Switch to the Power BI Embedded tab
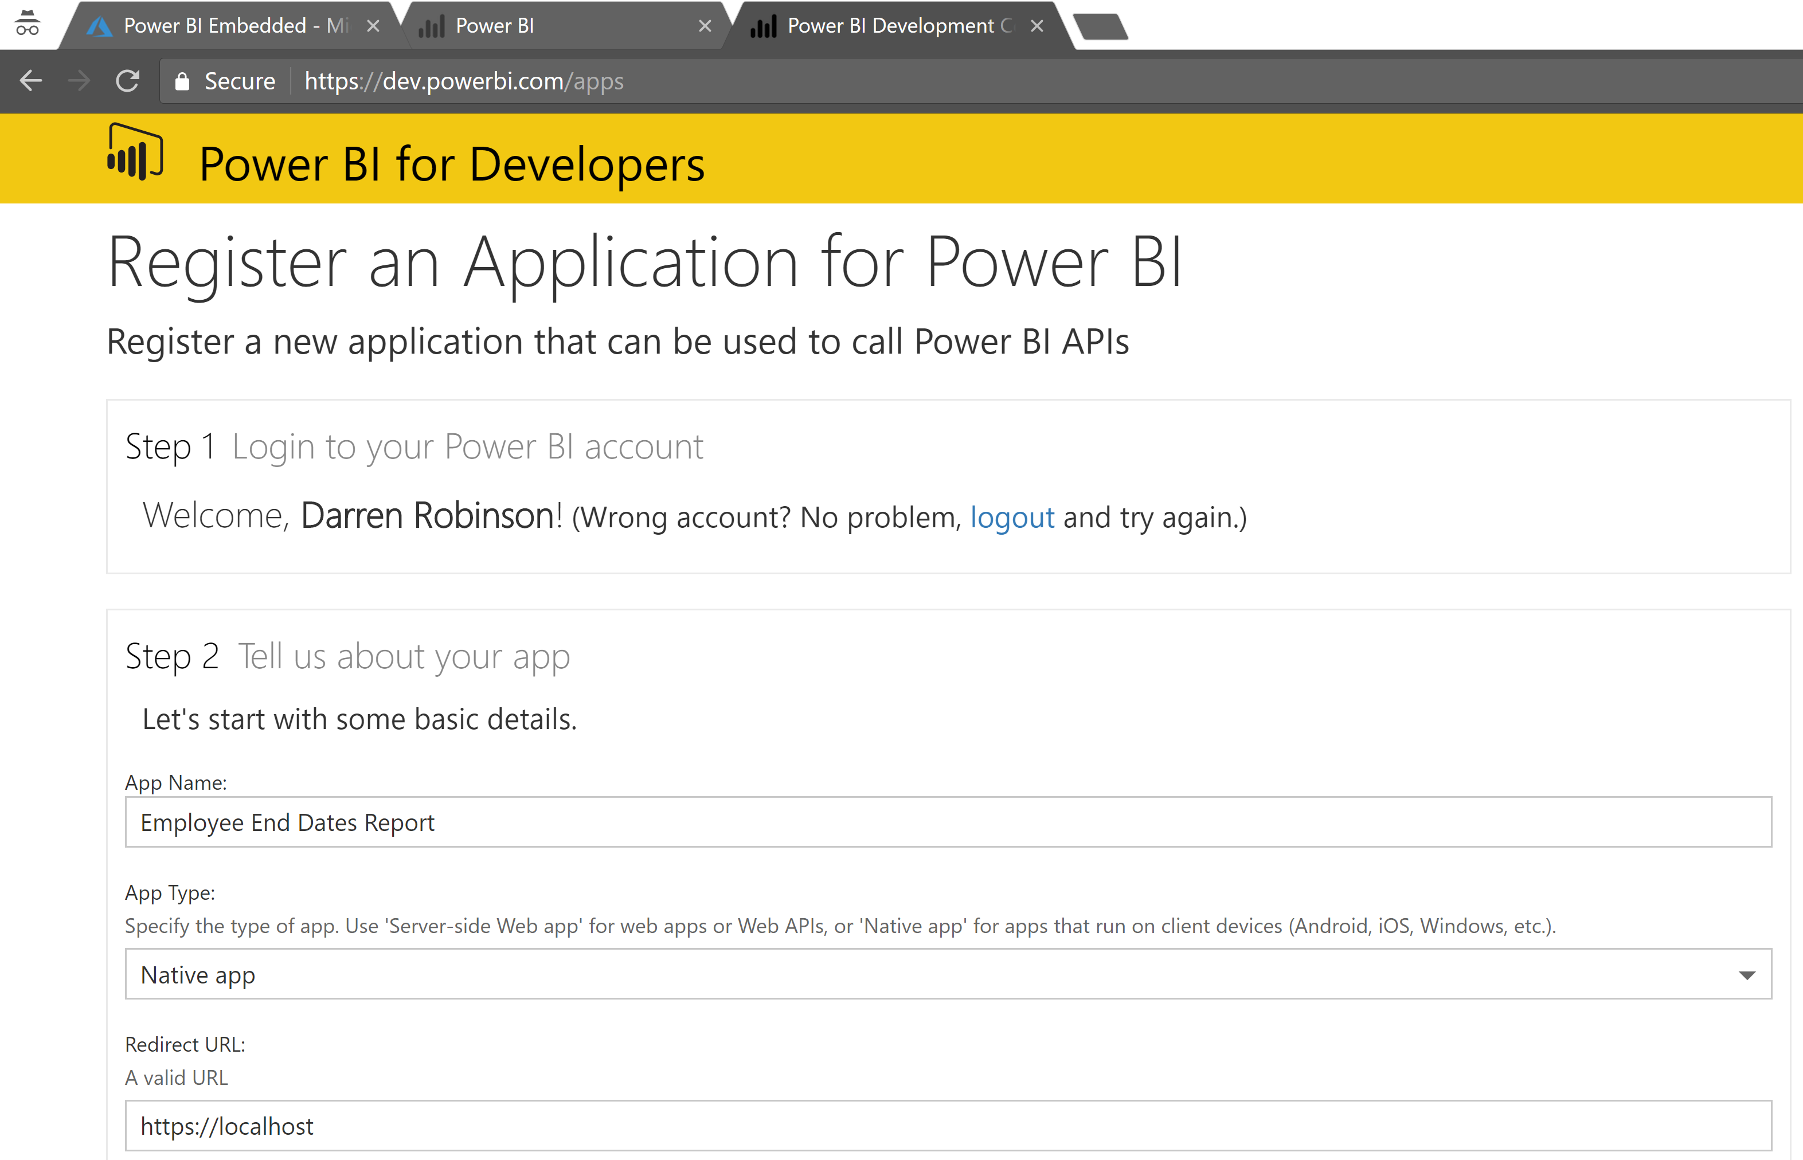 point(226,26)
